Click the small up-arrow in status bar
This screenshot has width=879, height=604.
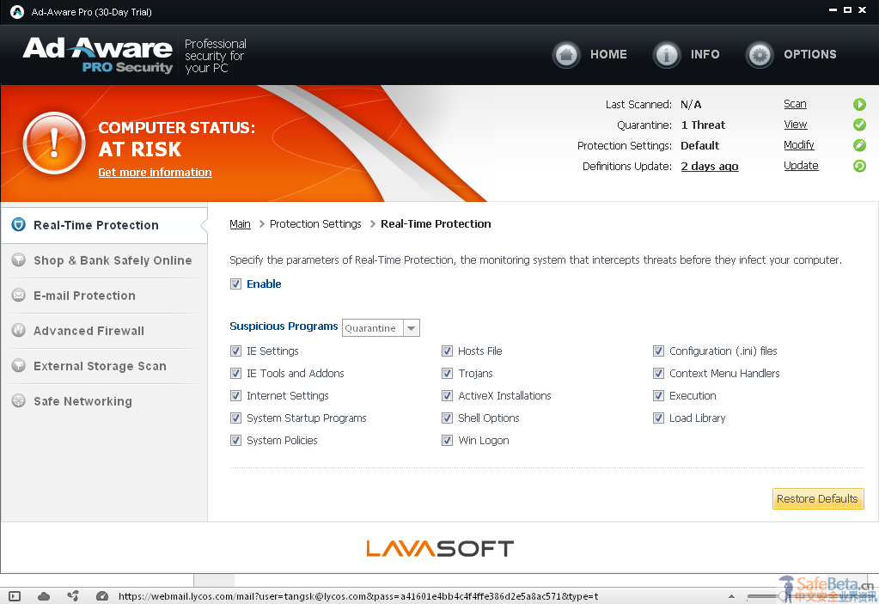click(x=731, y=597)
